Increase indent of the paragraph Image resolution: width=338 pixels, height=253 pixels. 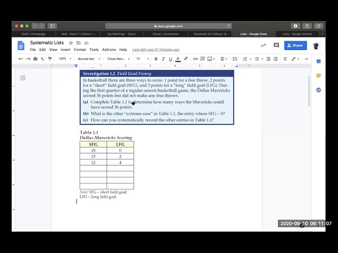276,59
